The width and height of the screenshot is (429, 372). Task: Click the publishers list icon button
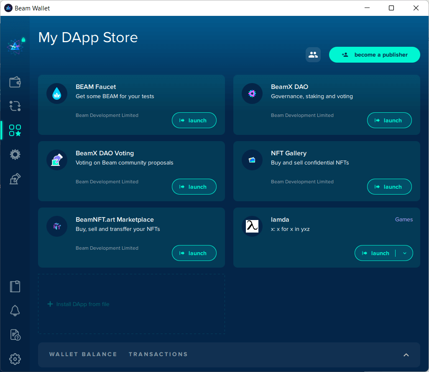[x=313, y=55]
